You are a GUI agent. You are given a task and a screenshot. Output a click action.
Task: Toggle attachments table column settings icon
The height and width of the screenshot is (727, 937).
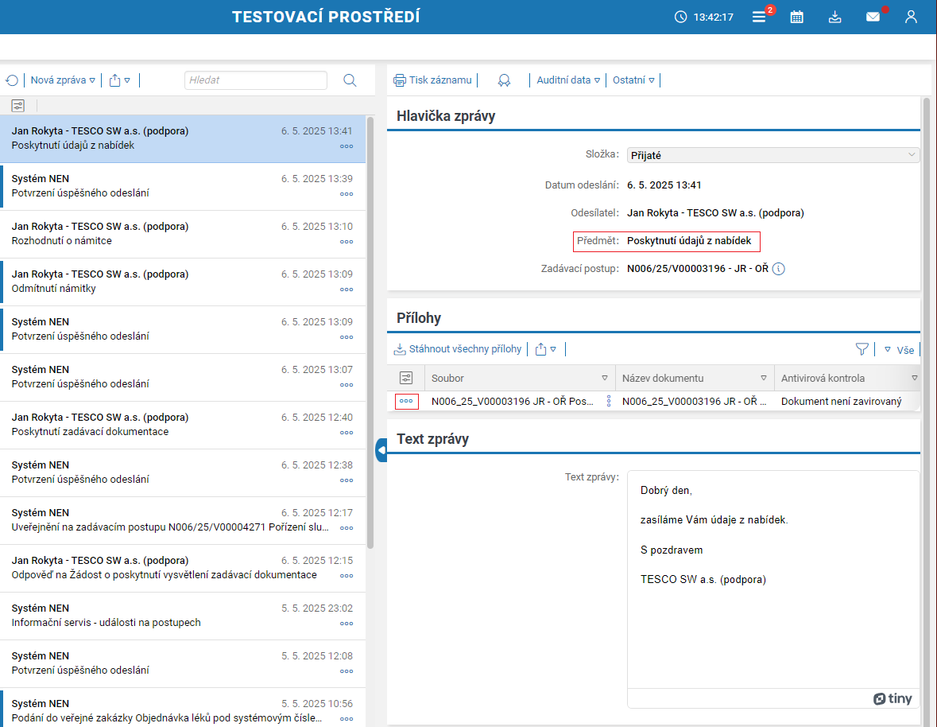click(406, 378)
